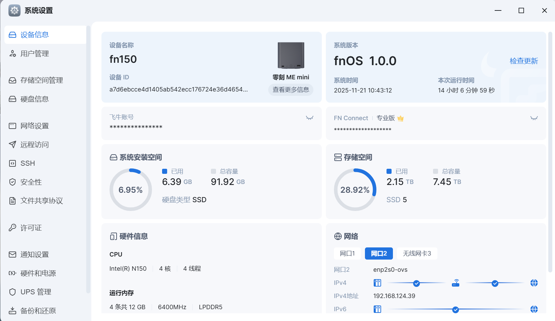Select the 网口1 tab
555x321 pixels.
[347, 253]
